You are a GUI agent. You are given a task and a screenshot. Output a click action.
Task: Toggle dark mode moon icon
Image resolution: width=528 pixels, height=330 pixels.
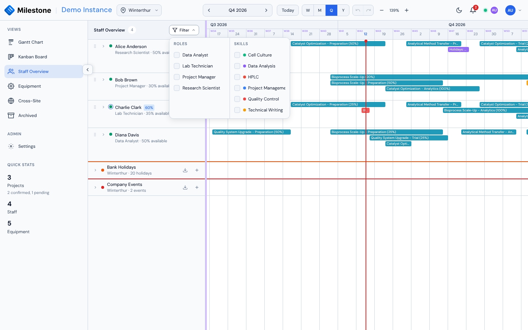tap(459, 10)
